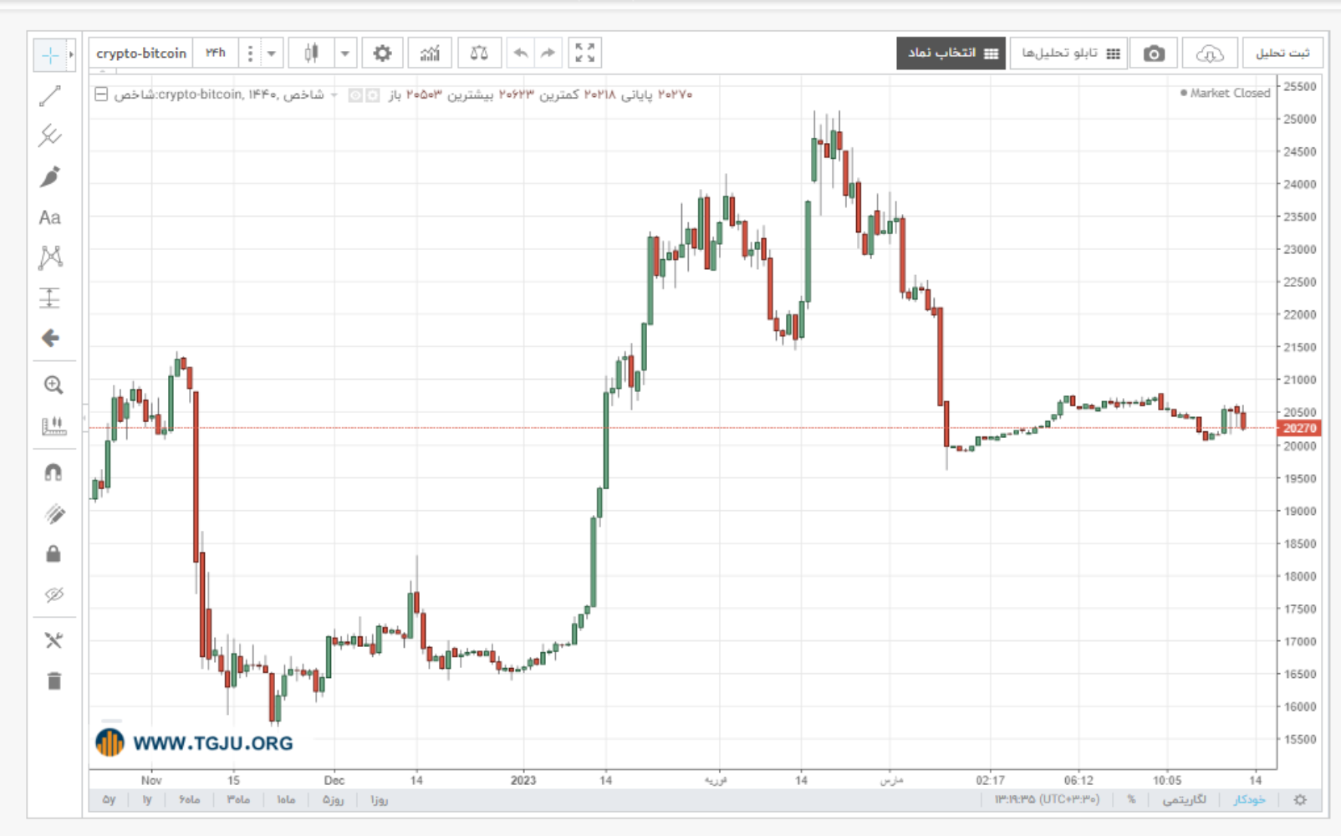Select the 1y time range tab
This screenshot has height=836, width=1341.
[147, 800]
